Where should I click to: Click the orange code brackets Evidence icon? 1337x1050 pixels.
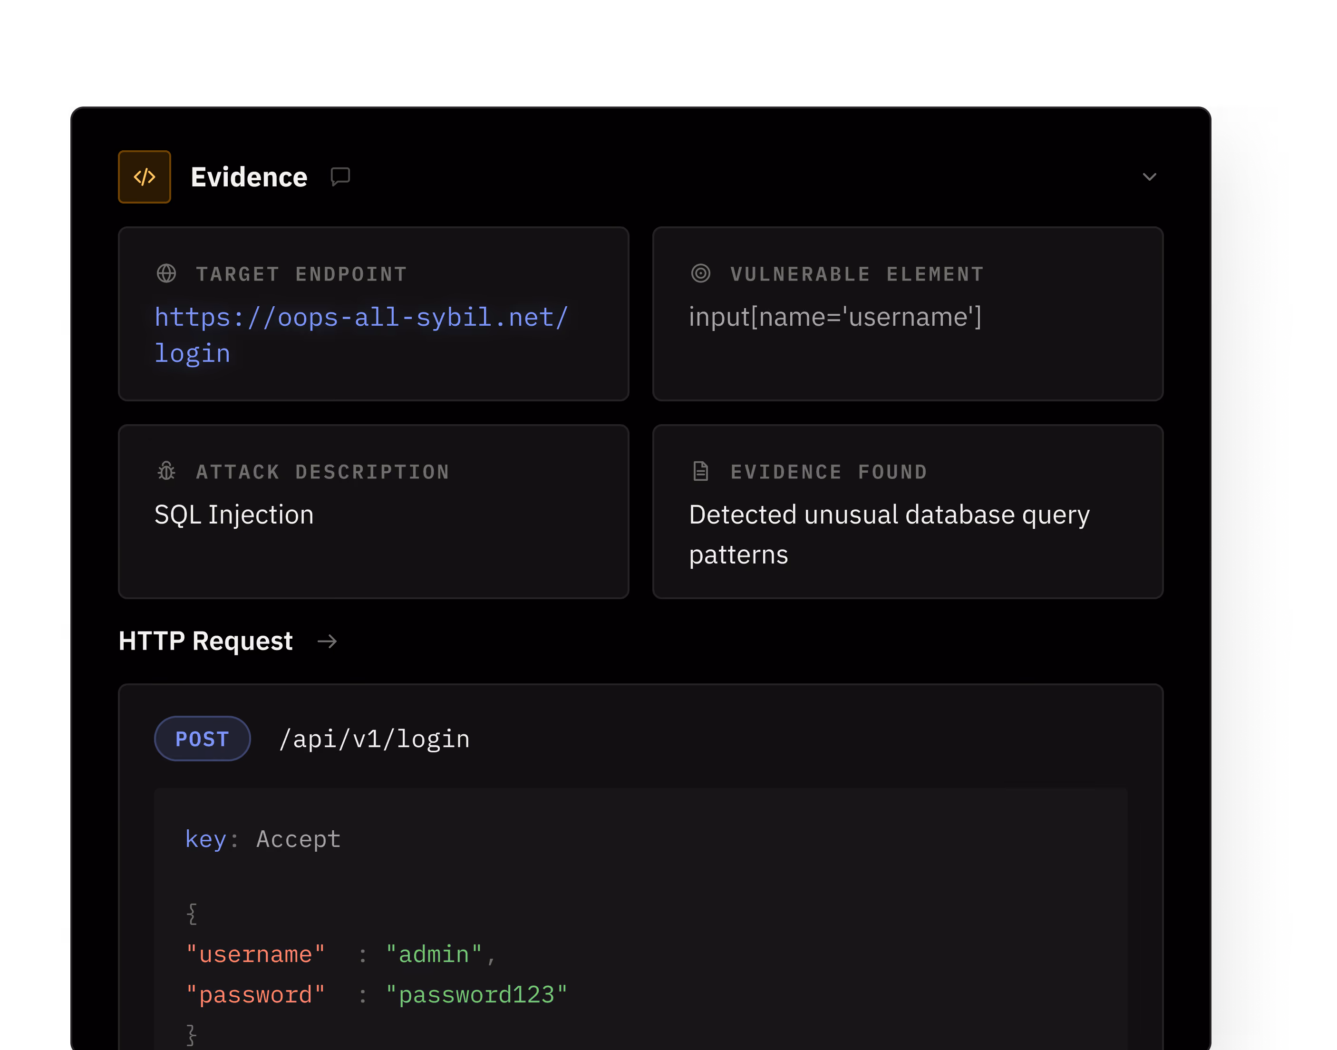(x=145, y=177)
